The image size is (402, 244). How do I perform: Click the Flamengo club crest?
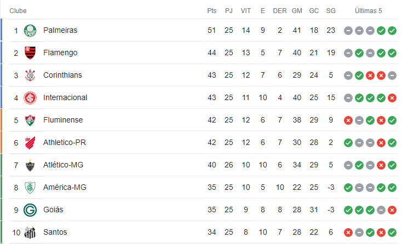pos(30,53)
